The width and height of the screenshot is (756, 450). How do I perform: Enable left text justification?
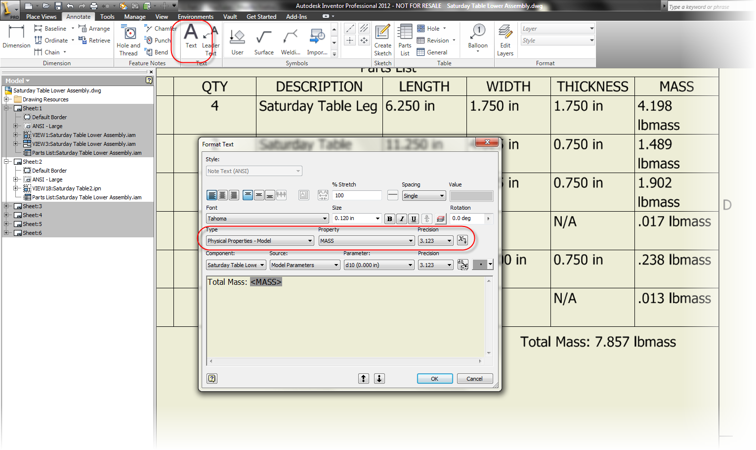click(212, 195)
